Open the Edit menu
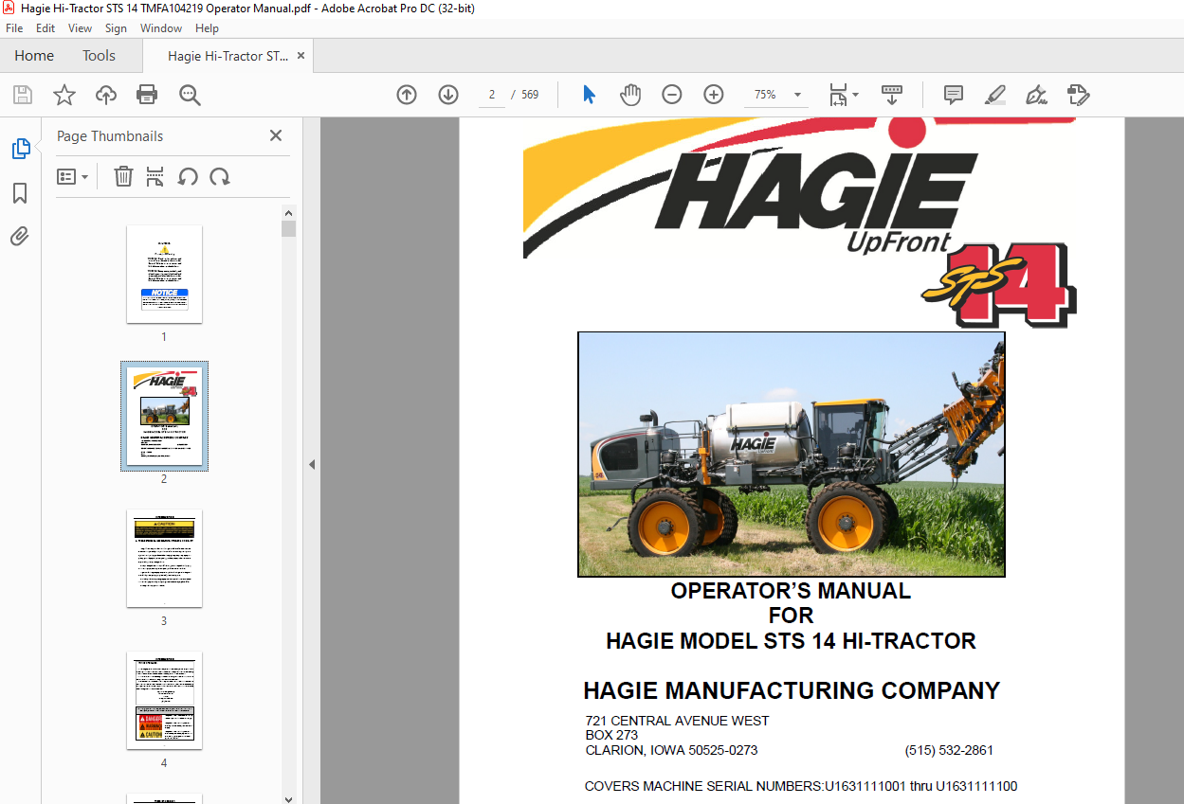Image resolution: width=1184 pixels, height=804 pixels. tap(46, 28)
